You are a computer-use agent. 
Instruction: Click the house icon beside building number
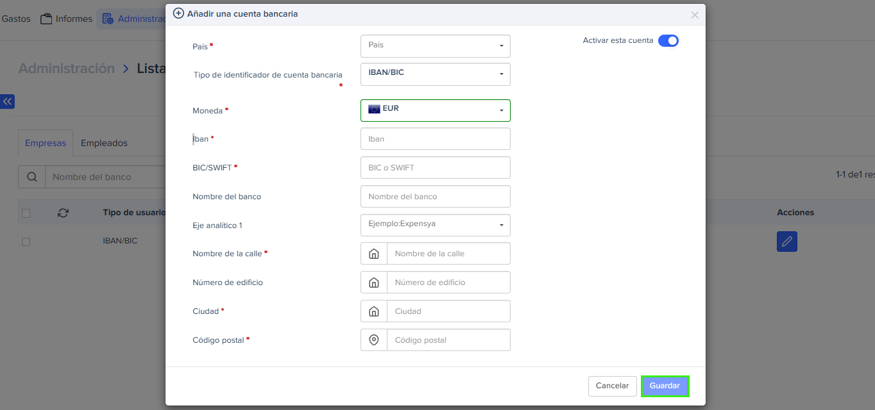374,283
